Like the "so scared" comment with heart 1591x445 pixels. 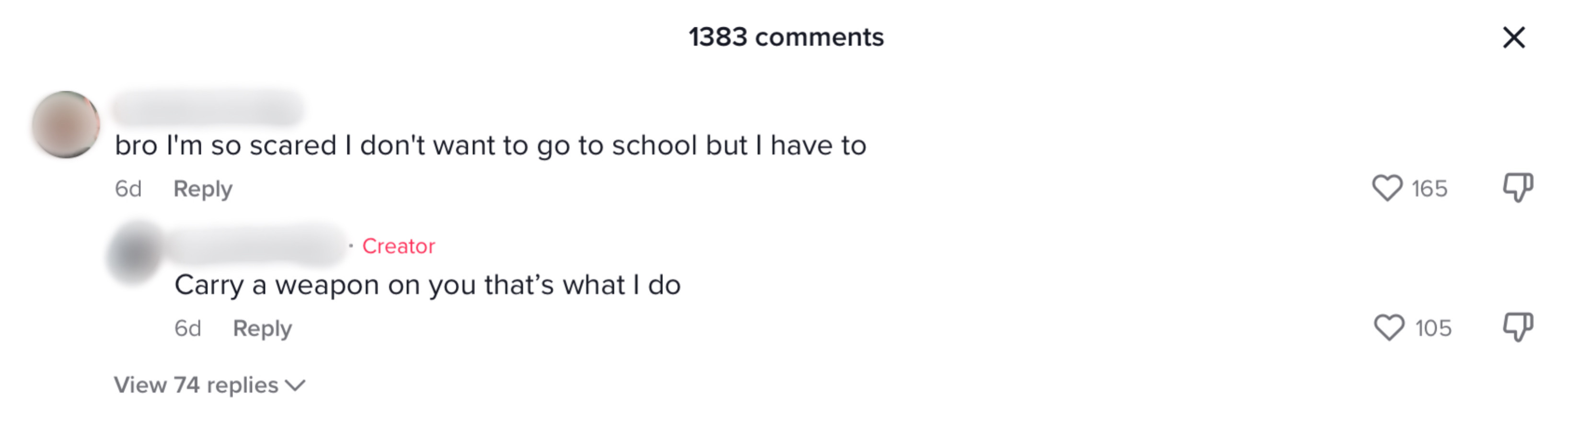1386,188
